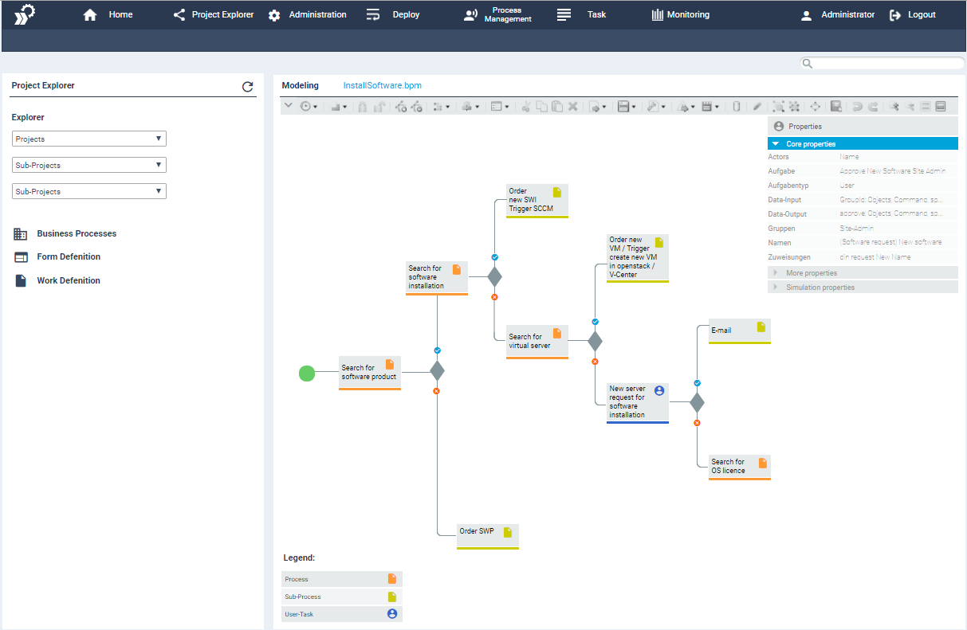
Task: Click the delete X icon in the toolbar
Action: pyautogui.click(x=573, y=105)
